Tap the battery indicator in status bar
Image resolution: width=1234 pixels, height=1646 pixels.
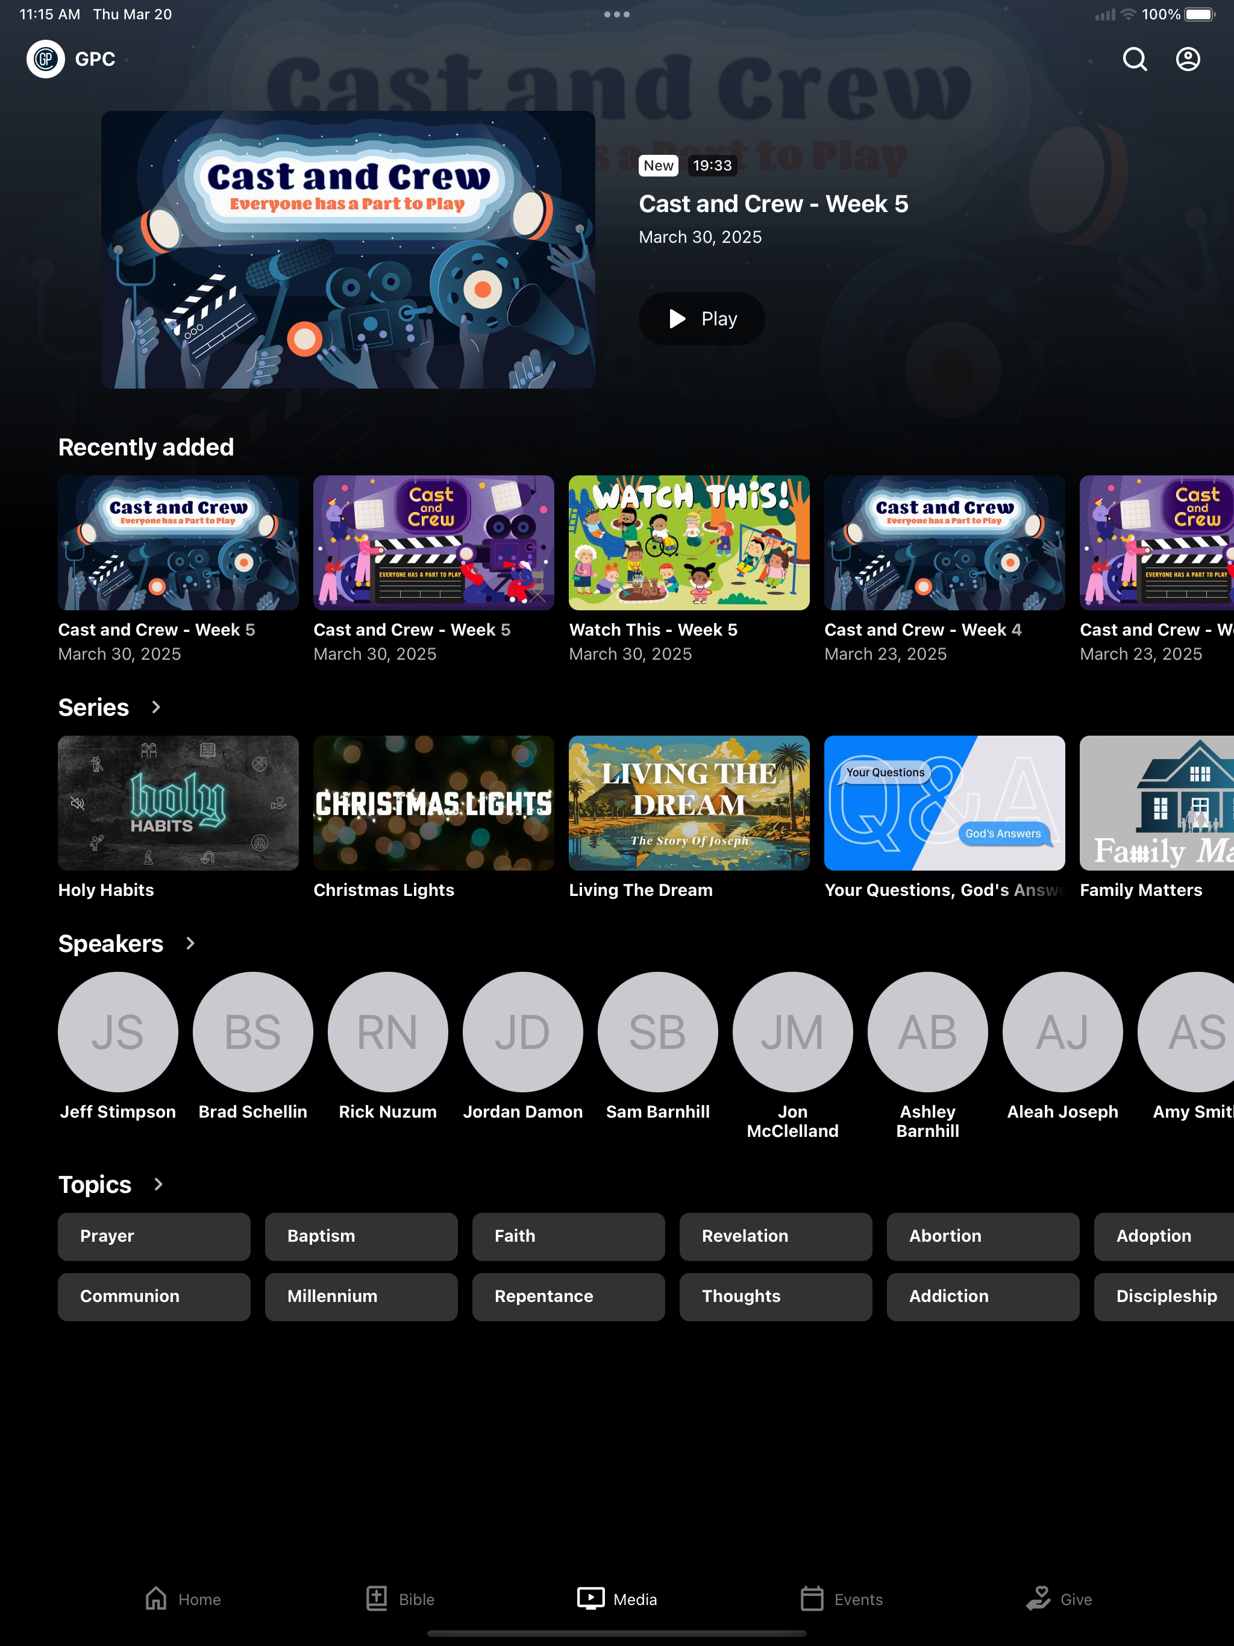1199,14
